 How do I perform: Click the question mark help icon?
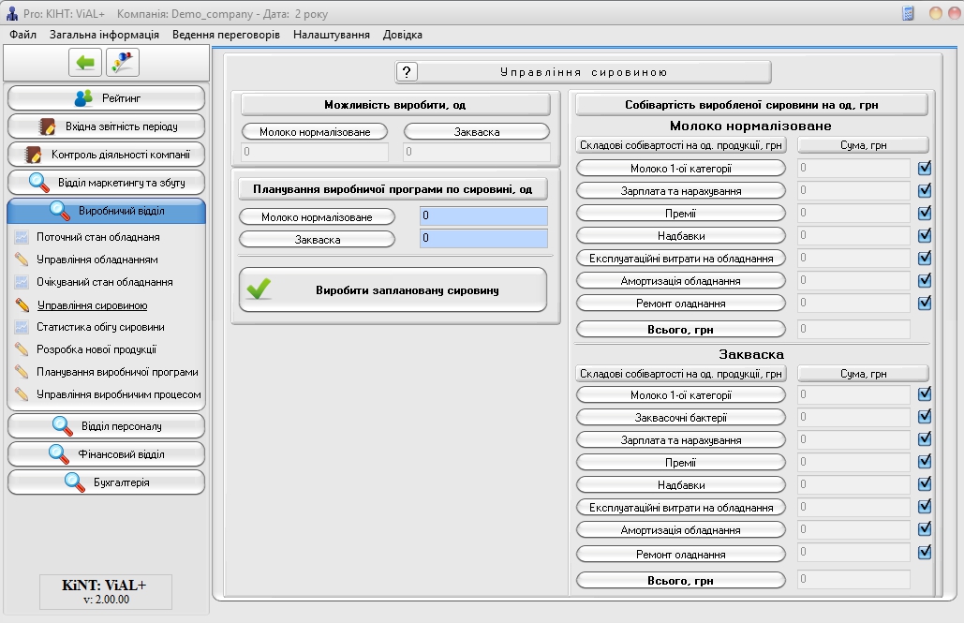click(407, 72)
